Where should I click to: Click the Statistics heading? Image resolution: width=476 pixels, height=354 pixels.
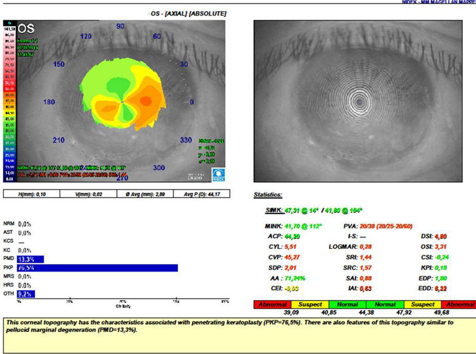tap(267, 195)
